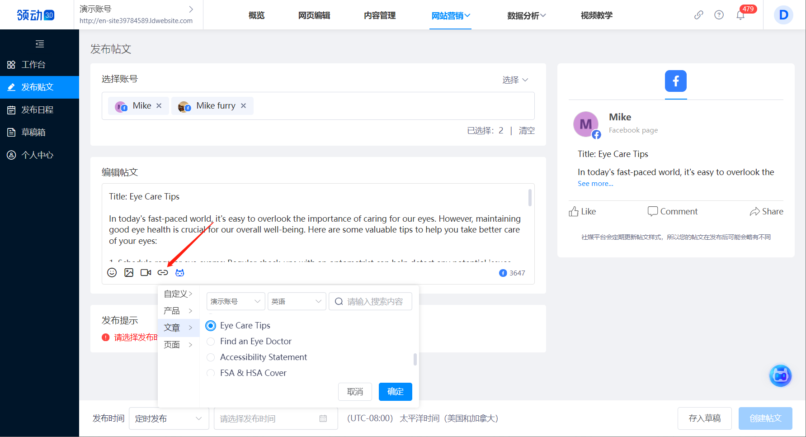Open the floating chat bot button

click(780, 375)
